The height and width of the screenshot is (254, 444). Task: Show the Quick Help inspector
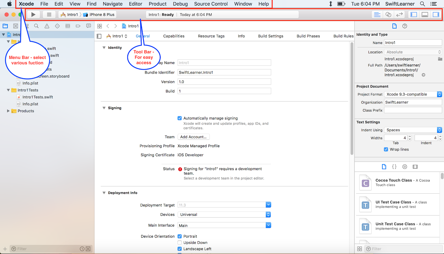click(x=405, y=26)
